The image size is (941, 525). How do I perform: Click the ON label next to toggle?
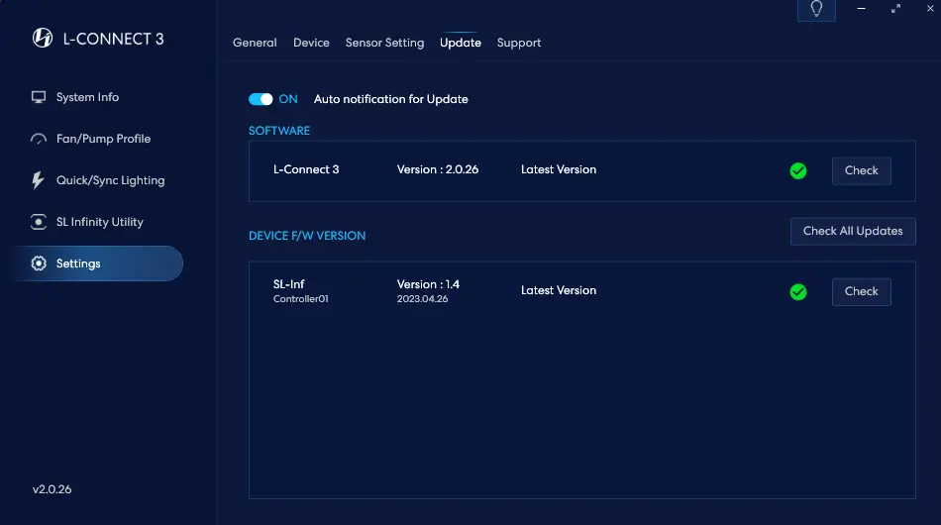(x=288, y=100)
